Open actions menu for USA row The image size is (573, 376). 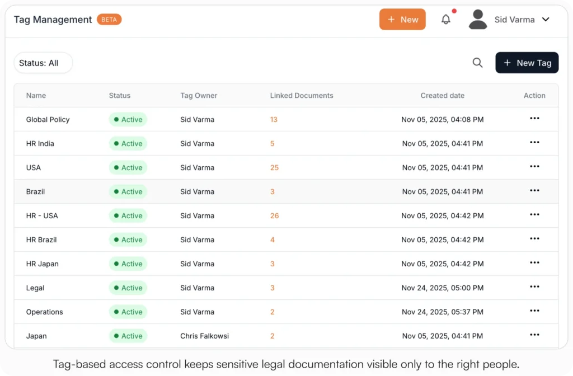pos(534,167)
